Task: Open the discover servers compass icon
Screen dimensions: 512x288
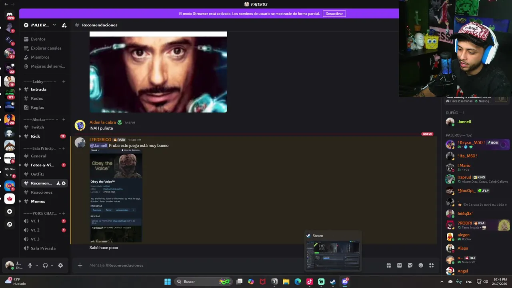Action: pos(10,224)
